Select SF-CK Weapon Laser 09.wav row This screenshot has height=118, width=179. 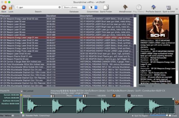(67, 35)
